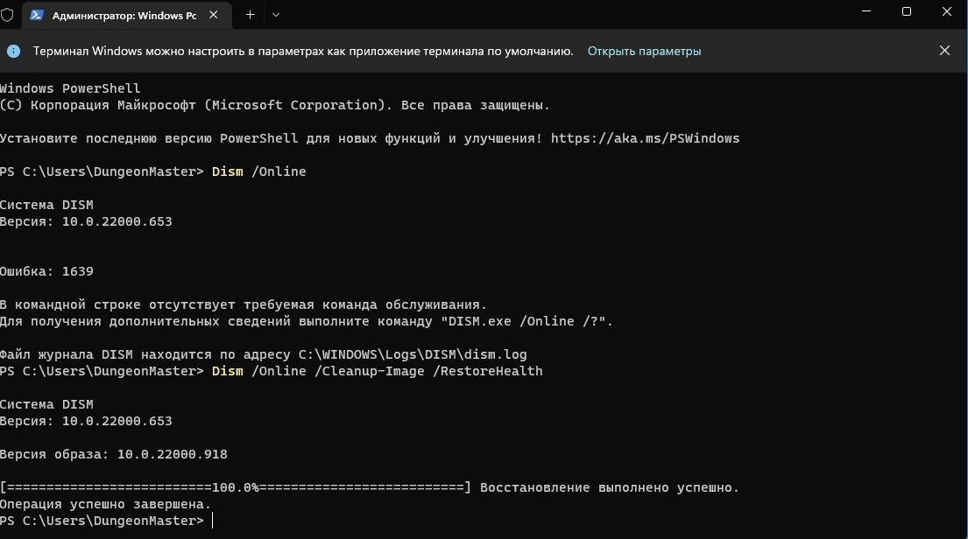Click the Windows PowerShell header line
Image resolution: width=968 pixels, height=539 pixels.
click(70, 88)
